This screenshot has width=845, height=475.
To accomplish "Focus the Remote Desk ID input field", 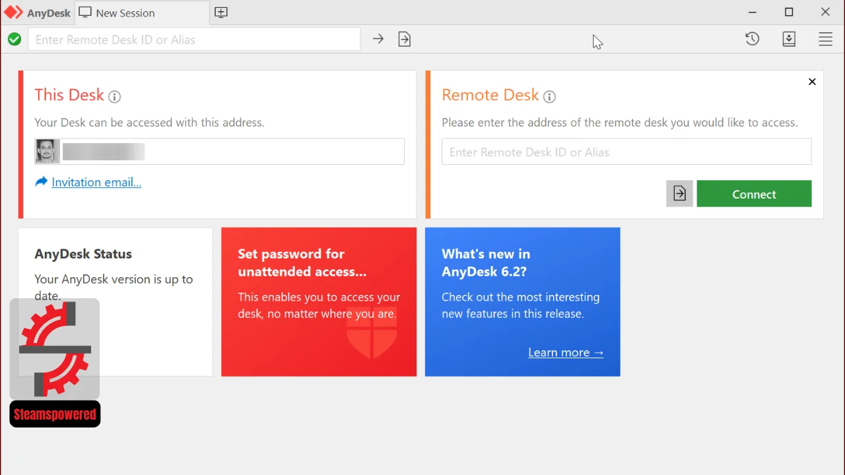I will [x=626, y=152].
